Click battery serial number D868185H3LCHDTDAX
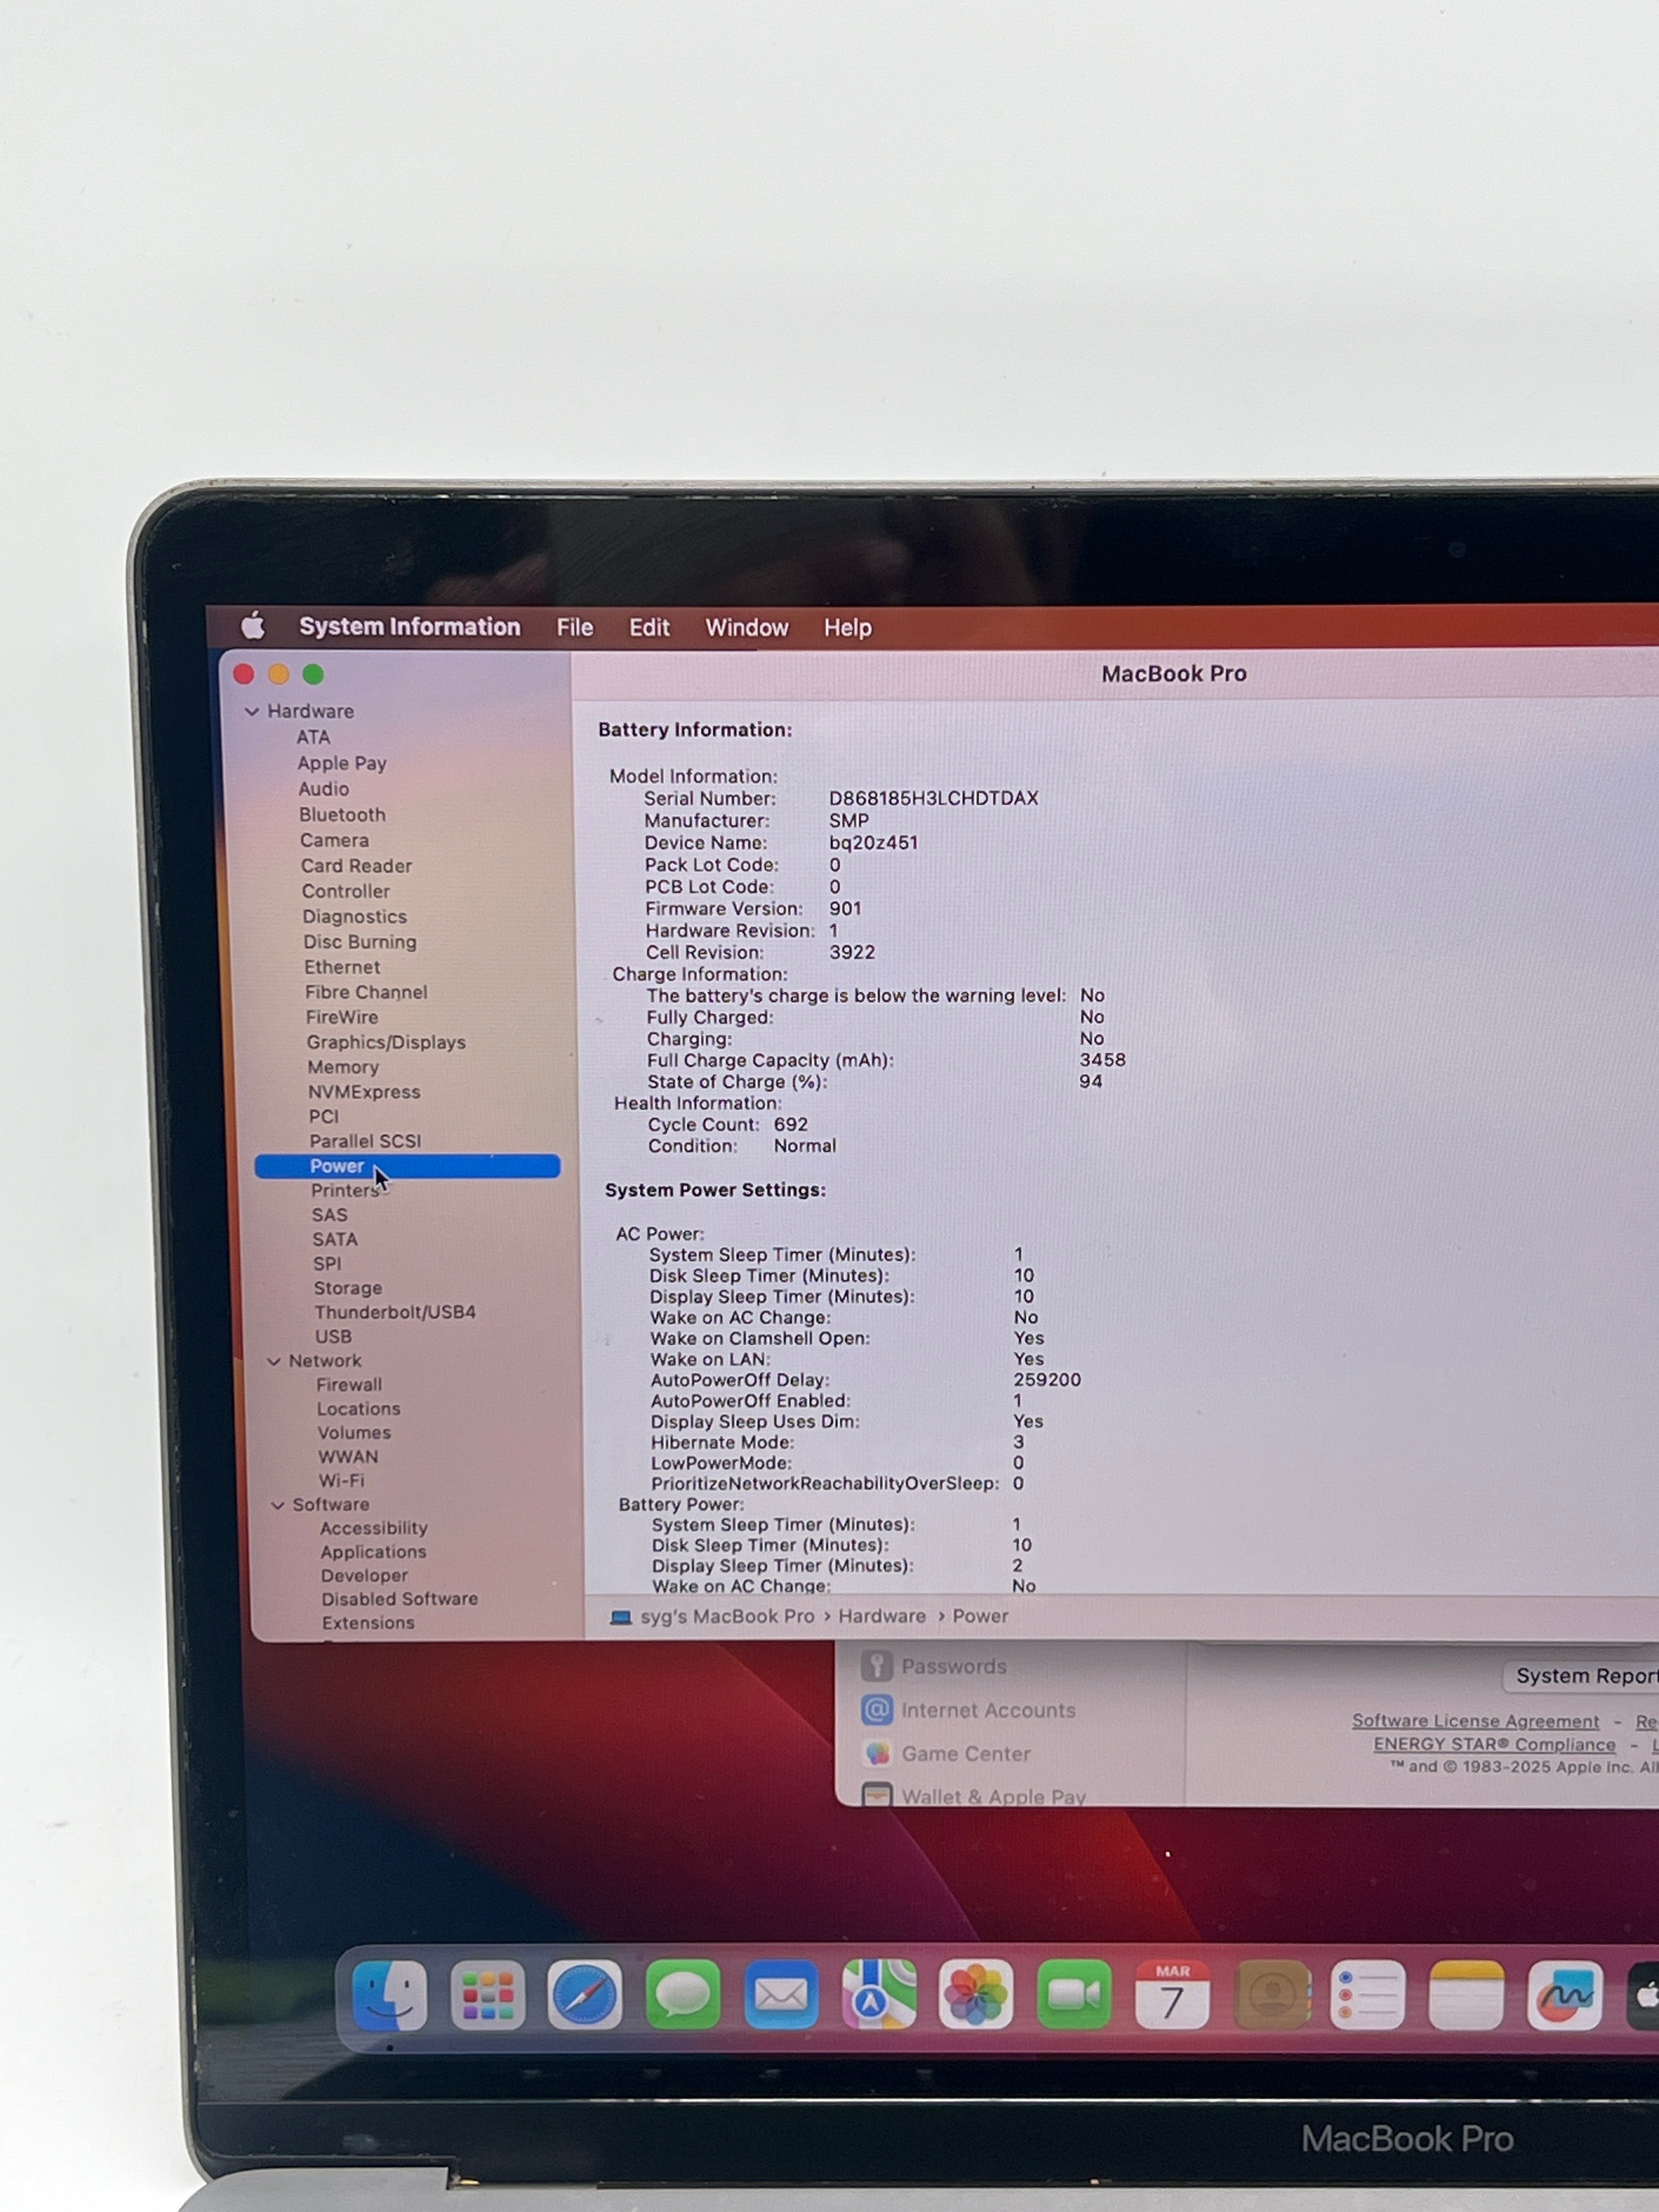The height and width of the screenshot is (2212, 1659). click(934, 798)
